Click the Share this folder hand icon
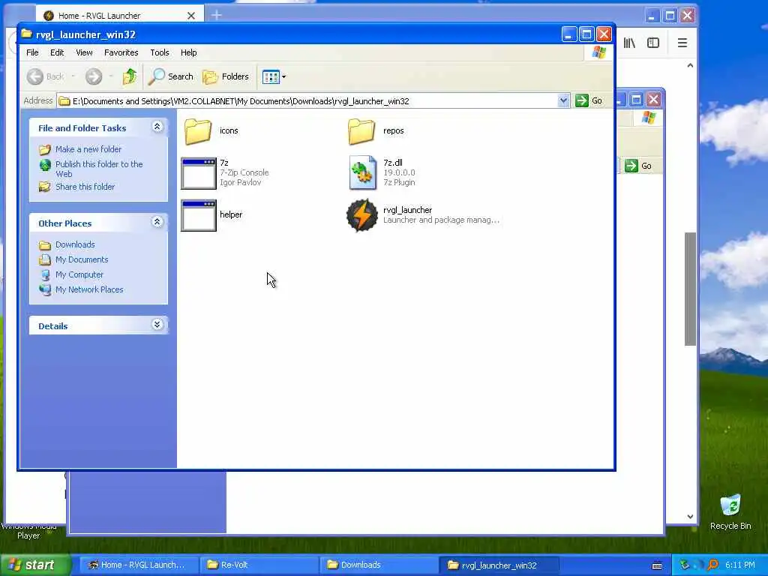 point(45,187)
